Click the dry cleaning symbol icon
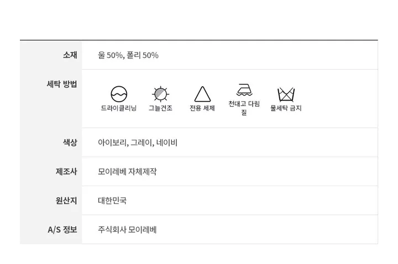 119,93
